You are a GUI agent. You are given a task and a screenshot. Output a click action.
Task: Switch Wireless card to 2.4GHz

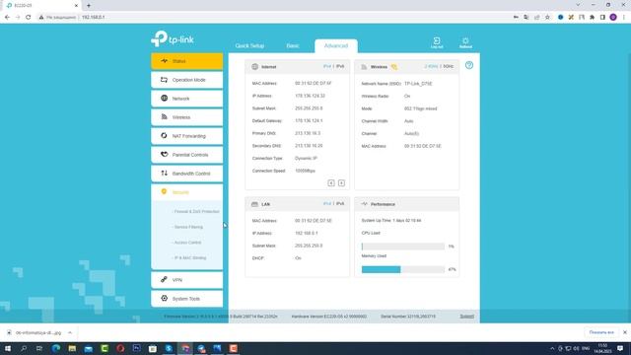pyautogui.click(x=431, y=66)
